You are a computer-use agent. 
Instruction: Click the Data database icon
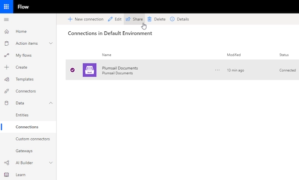6,103
